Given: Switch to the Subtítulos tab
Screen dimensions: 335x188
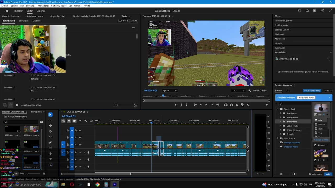Looking at the screenshot, I should [24, 21].
